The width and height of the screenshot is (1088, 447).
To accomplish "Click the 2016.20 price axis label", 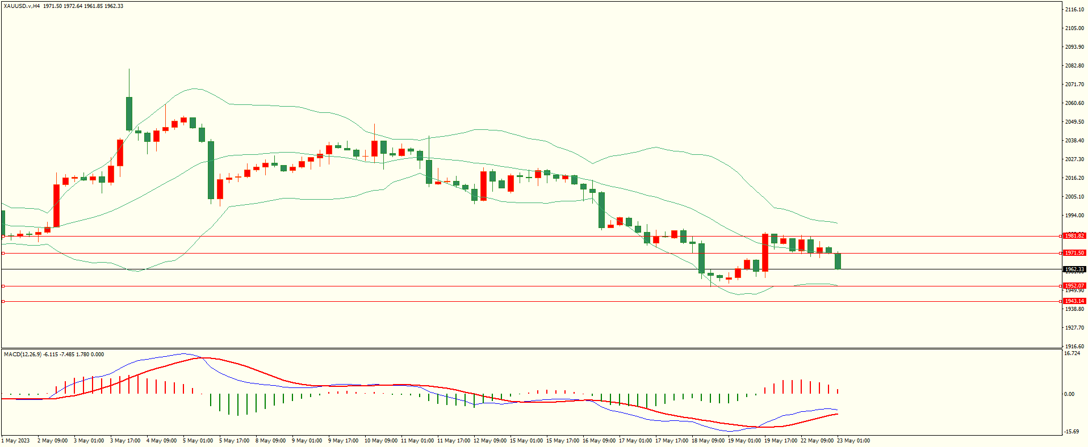I will (1075, 178).
